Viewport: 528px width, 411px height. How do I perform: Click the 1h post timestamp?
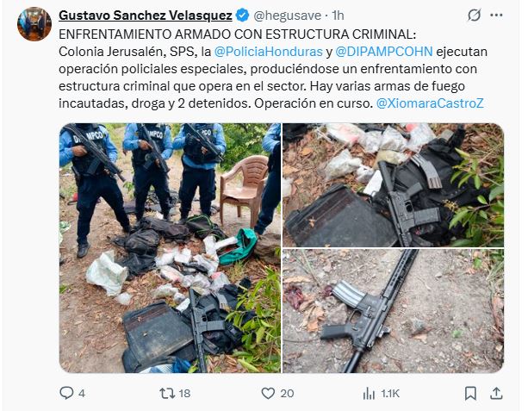click(x=338, y=16)
